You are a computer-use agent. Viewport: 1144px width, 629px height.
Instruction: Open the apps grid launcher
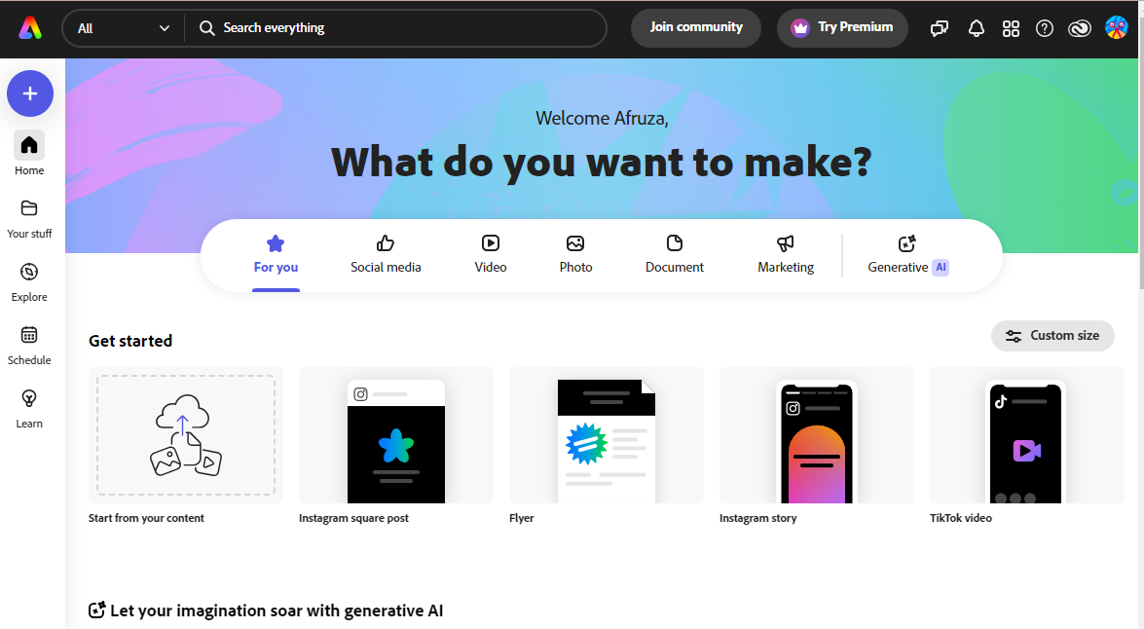[x=1011, y=28]
